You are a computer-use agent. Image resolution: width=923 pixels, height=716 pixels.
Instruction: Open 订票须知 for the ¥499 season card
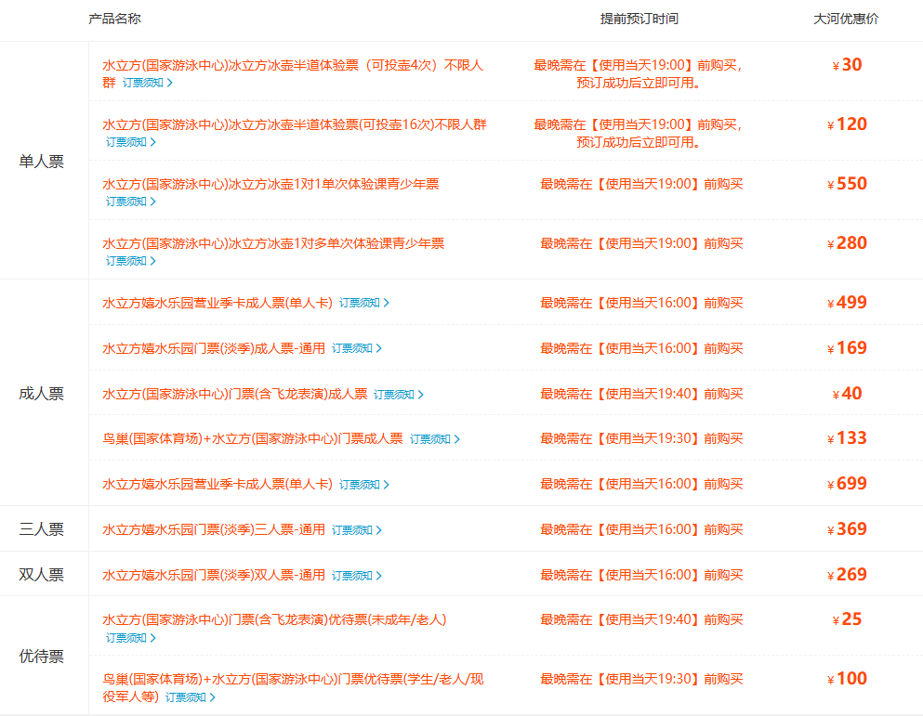(x=363, y=303)
